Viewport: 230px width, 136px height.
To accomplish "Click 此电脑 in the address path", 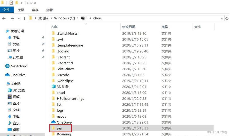I will click(43, 18).
